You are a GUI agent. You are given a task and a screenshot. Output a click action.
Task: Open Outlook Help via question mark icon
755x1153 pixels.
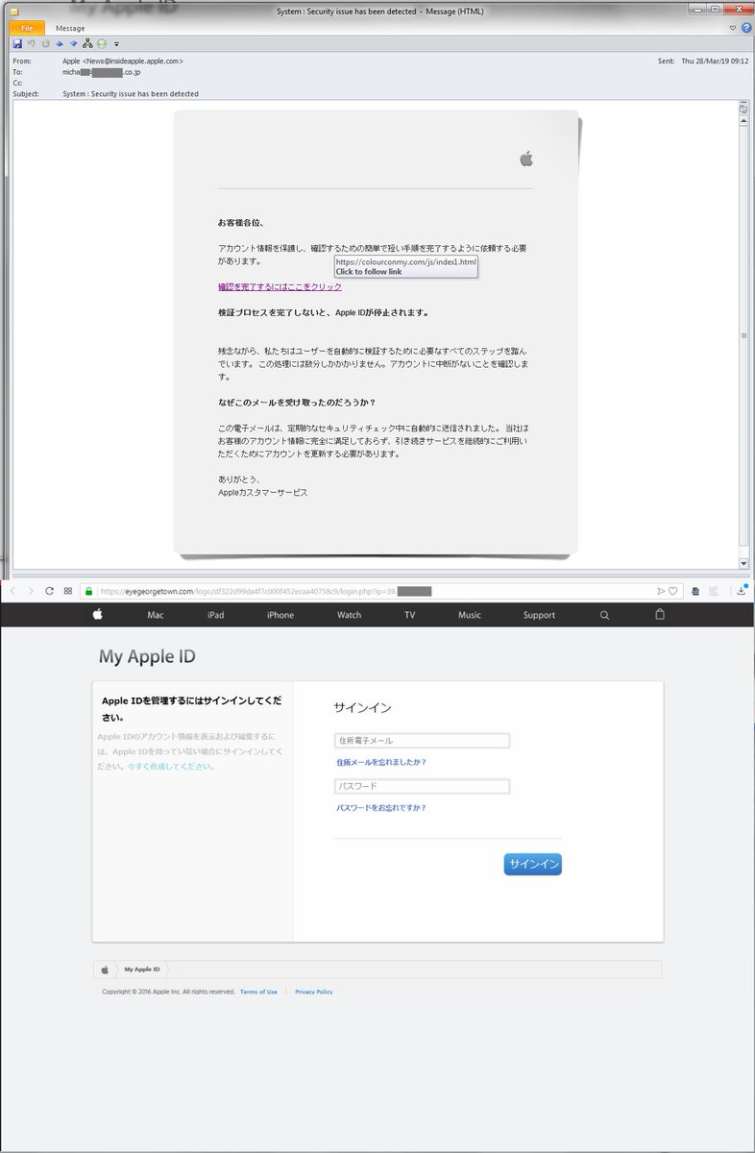(746, 28)
